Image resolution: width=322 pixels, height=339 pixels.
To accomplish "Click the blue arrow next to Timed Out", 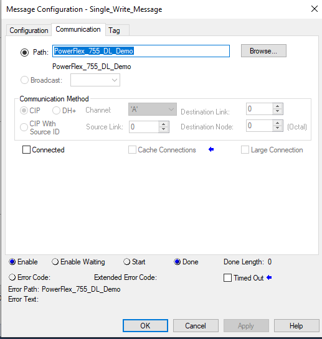I will tap(269, 277).
